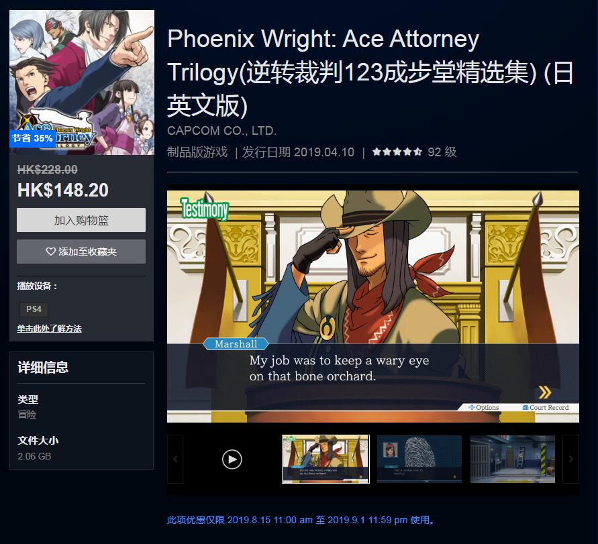Click the yellow advance arrow in screenshot
The height and width of the screenshot is (544, 598).
click(544, 392)
